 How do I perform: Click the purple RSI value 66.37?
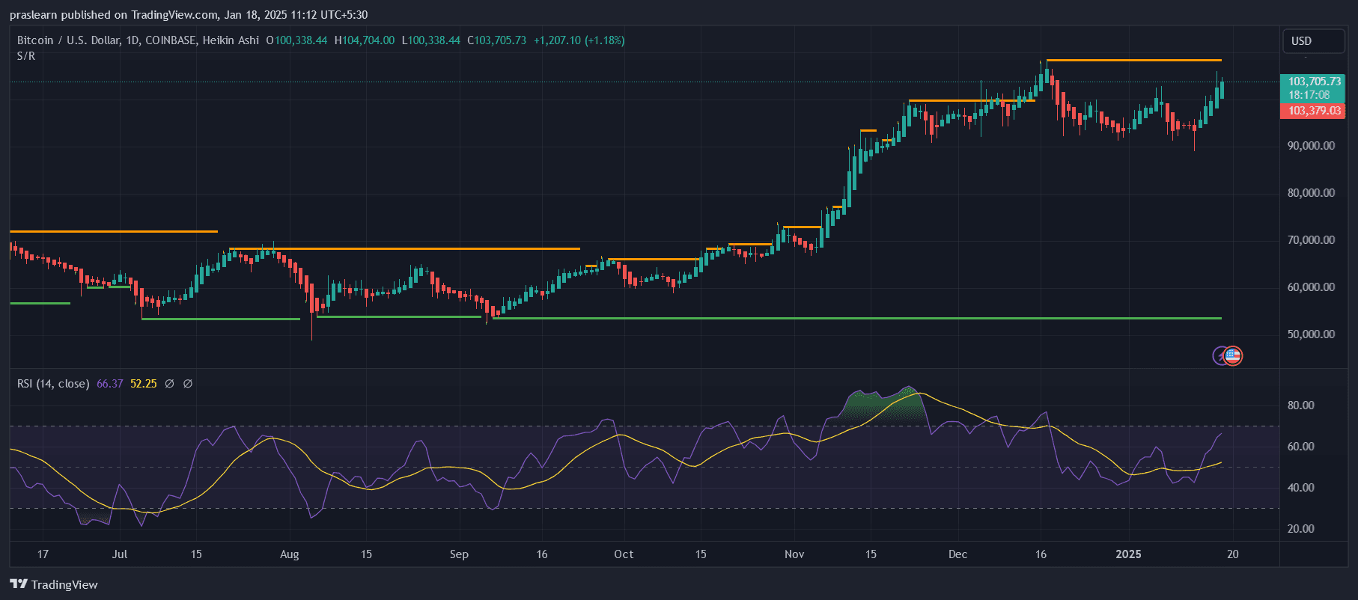tap(110, 384)
